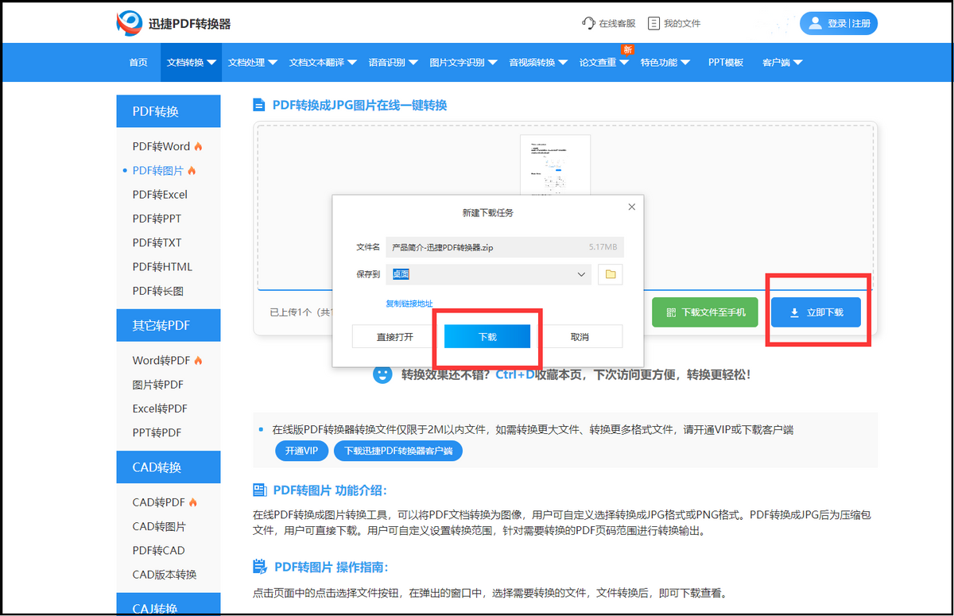The image size is (954, 616).
Task: Select PDF转长图 in sidebar
Action: (x=158, y=291)
